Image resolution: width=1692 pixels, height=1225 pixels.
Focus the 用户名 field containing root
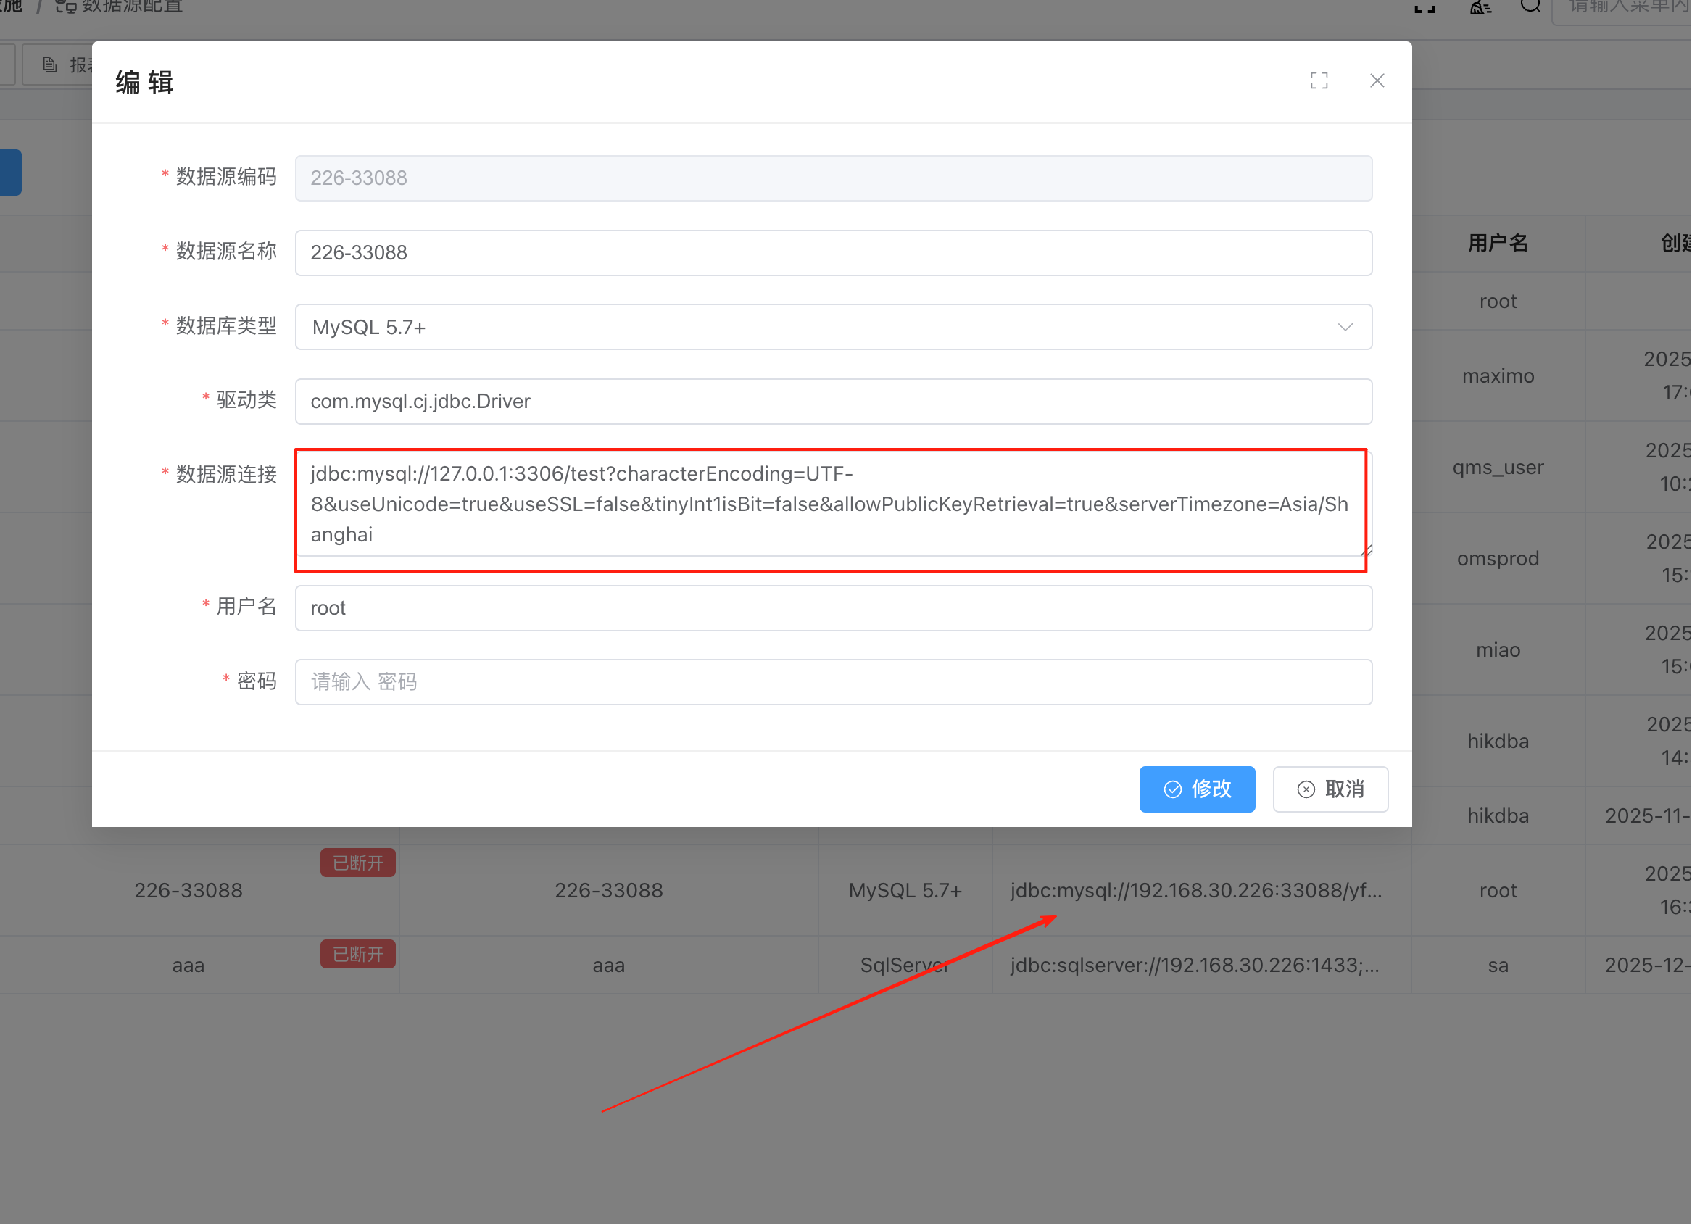pos(832,608)
